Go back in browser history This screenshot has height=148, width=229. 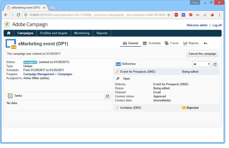click(6, 15)
